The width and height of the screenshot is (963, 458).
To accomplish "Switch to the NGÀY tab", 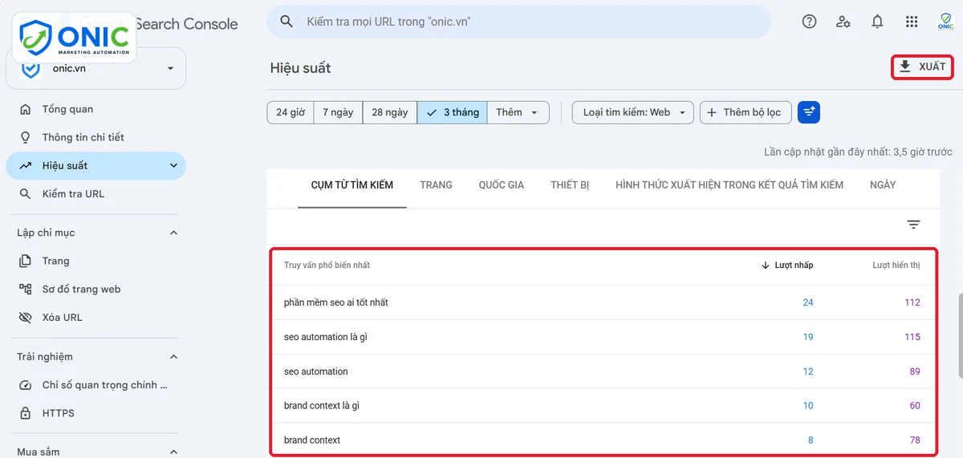I will point(883,185).
